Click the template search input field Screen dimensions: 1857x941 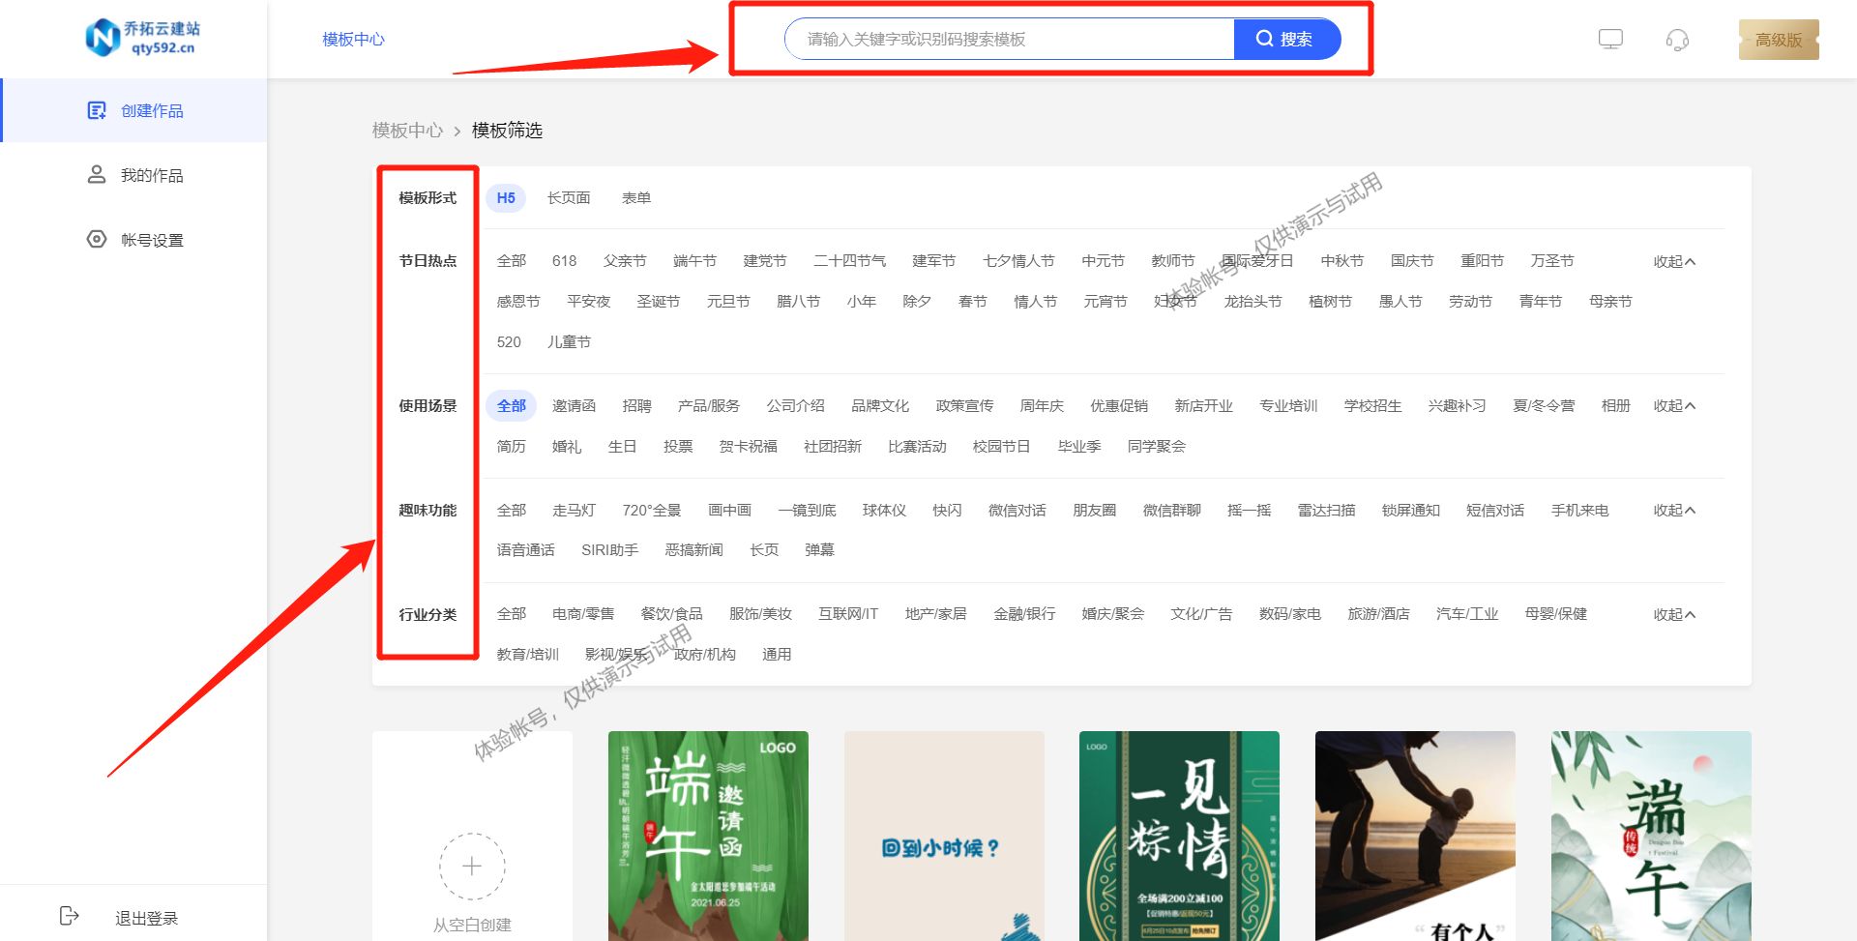1006,40
